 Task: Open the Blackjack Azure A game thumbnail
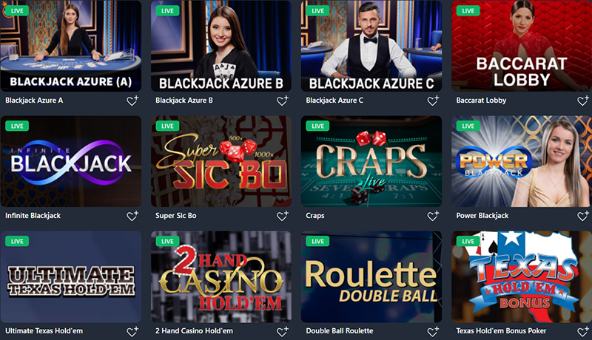tap(71, 46)
